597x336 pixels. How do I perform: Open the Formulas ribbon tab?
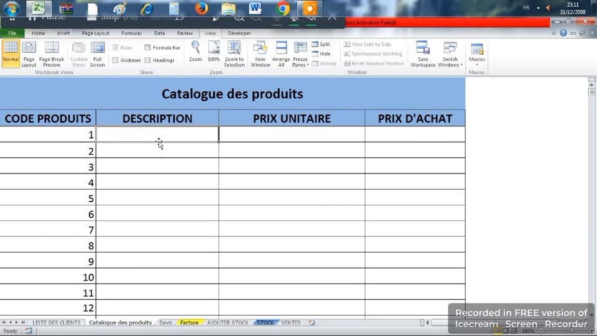132,33
